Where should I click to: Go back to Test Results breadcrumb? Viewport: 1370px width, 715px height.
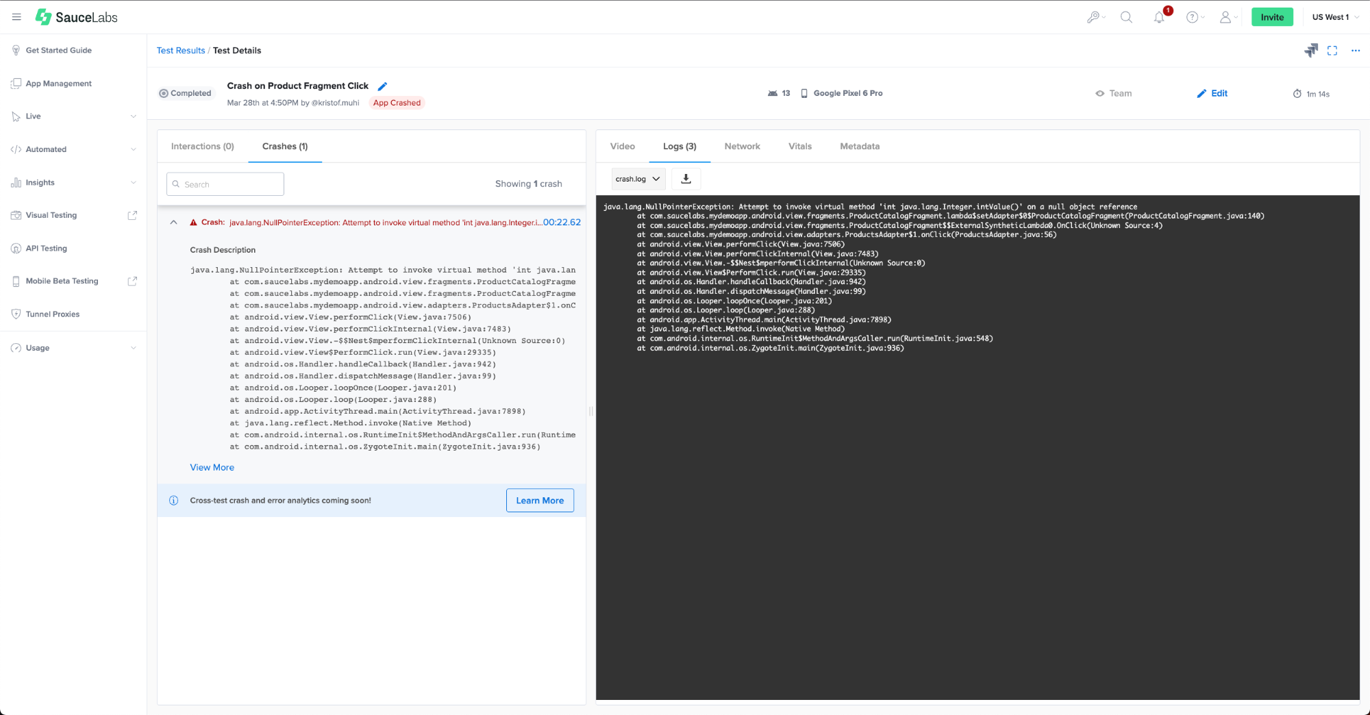[181, 50]
